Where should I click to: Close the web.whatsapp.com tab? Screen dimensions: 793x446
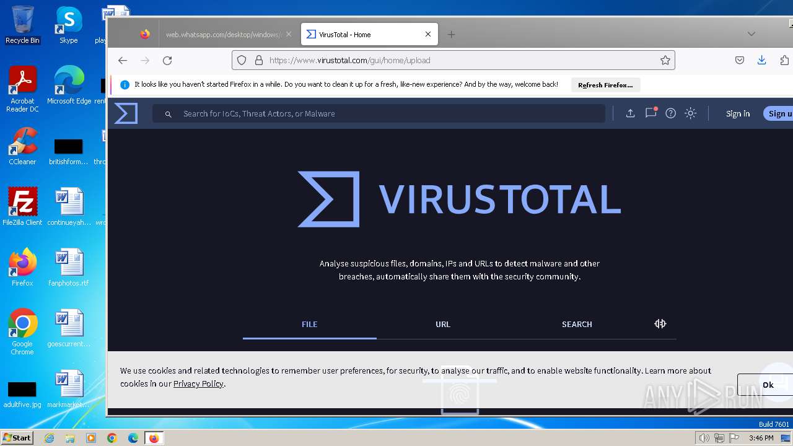pyautogui.click(x=288, y=34)
